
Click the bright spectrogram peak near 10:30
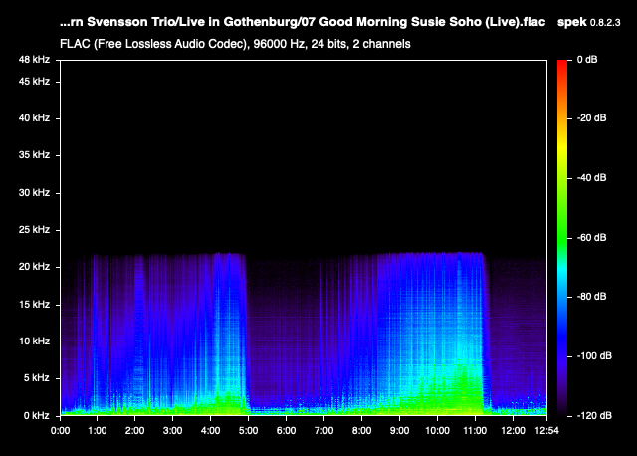tap(459, 334)
